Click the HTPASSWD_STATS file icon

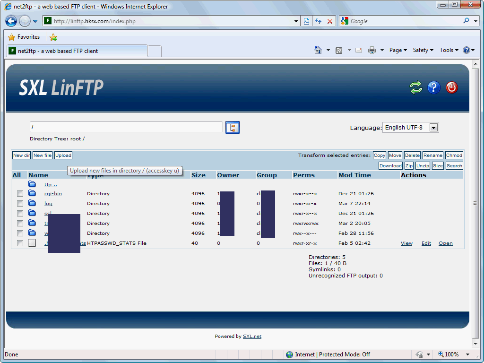32,243
